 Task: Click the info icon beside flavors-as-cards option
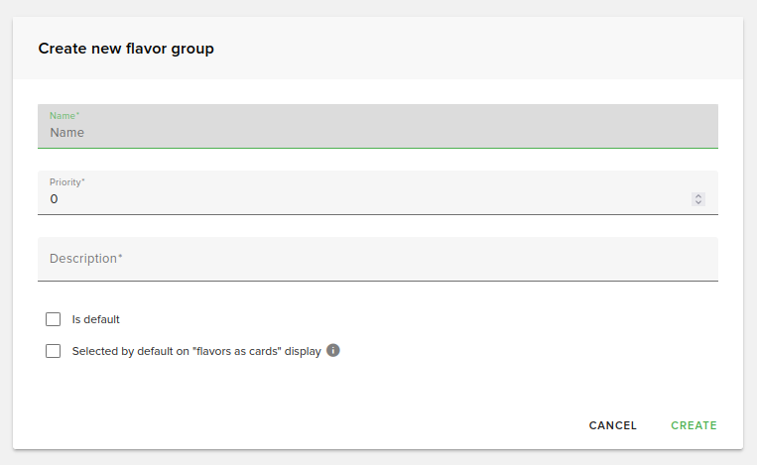[333, 350]
